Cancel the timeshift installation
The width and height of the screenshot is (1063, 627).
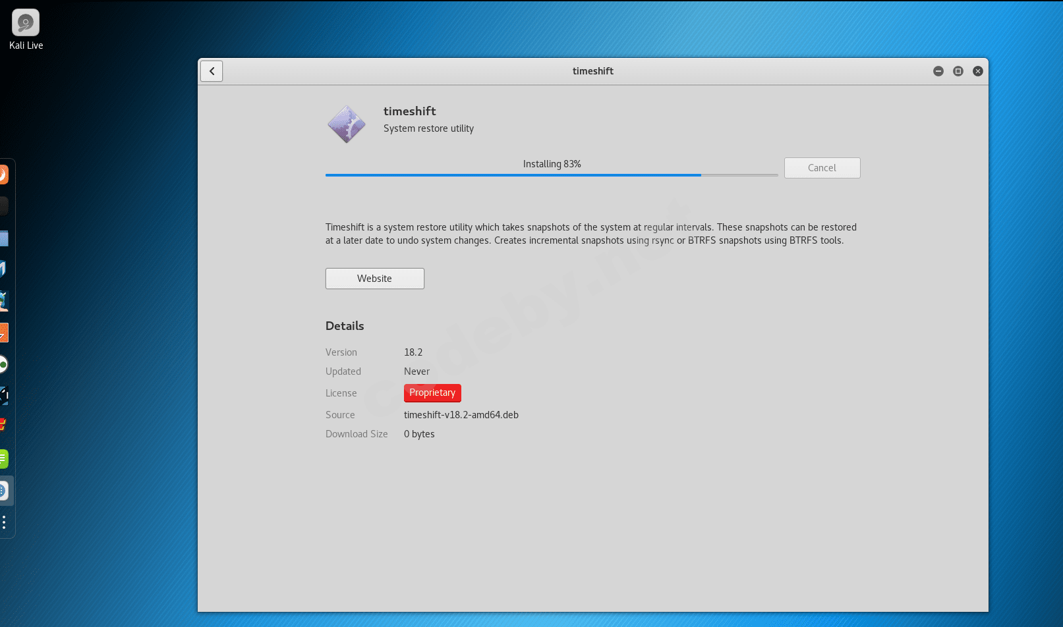pyautogui.click(x=822, y=168)
